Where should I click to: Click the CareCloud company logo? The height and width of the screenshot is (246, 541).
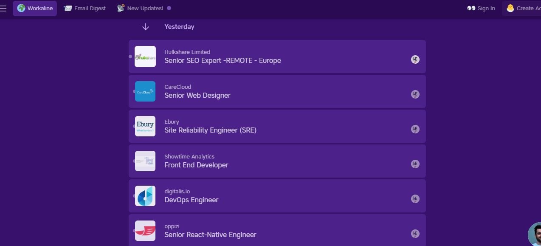tap(145, 91)
